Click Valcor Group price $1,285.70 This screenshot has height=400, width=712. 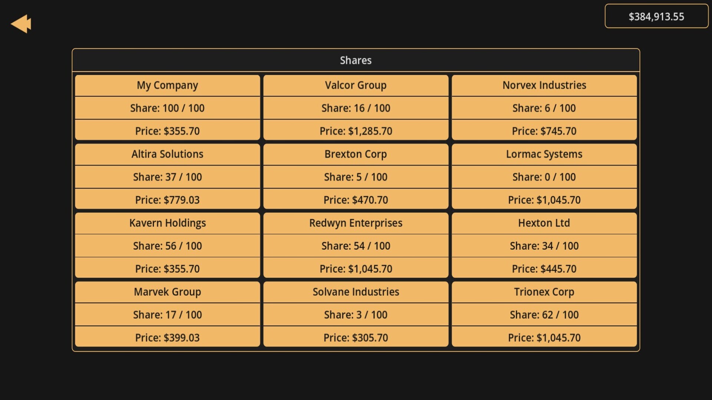click(356, 131)
